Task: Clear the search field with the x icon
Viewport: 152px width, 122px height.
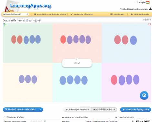Action: coord(27,14)
